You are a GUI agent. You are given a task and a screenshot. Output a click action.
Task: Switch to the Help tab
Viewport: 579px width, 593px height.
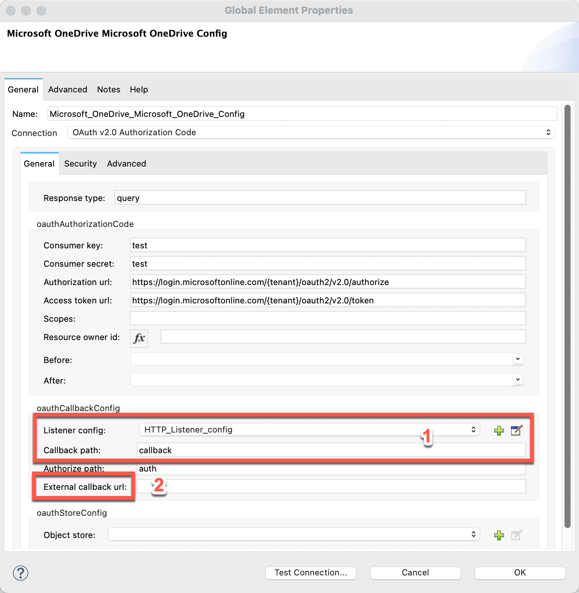point(138,89)
